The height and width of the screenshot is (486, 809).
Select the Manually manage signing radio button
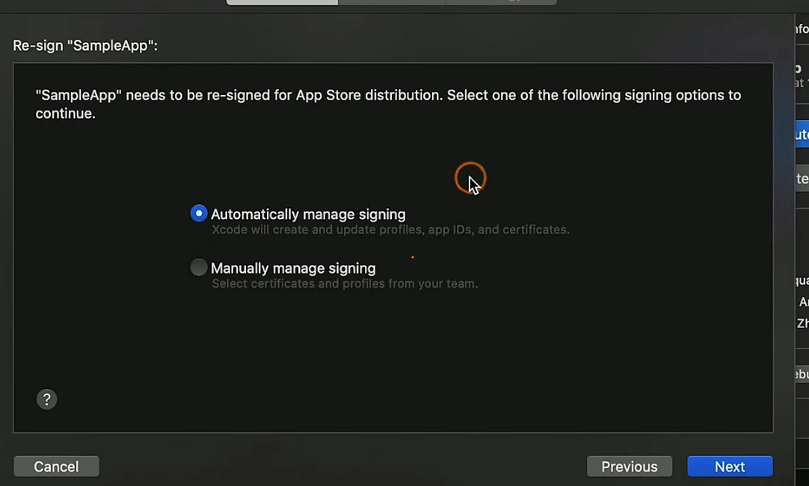(198, 268)
